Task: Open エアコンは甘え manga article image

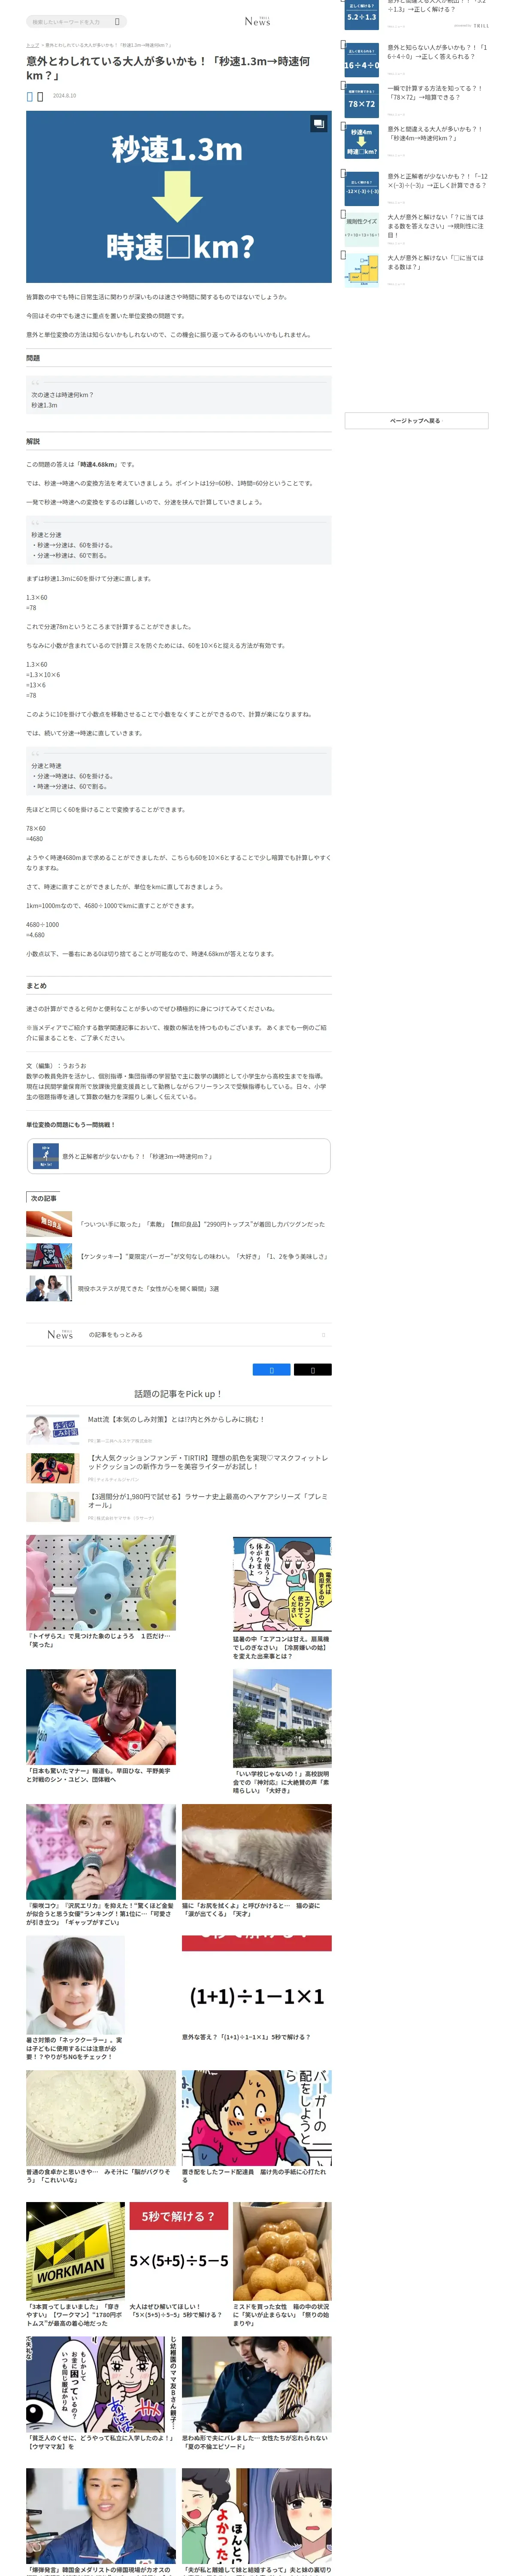Action: pos(282,1584)
